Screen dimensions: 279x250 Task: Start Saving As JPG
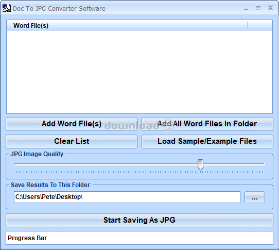tap(139, 220)
